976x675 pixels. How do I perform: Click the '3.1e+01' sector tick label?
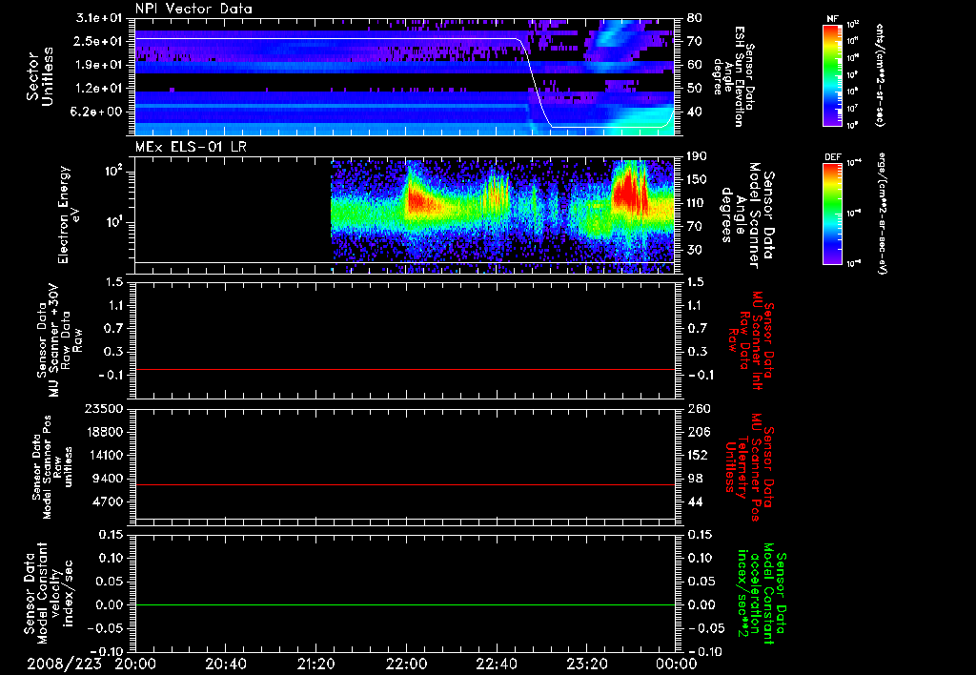point(98,18)
